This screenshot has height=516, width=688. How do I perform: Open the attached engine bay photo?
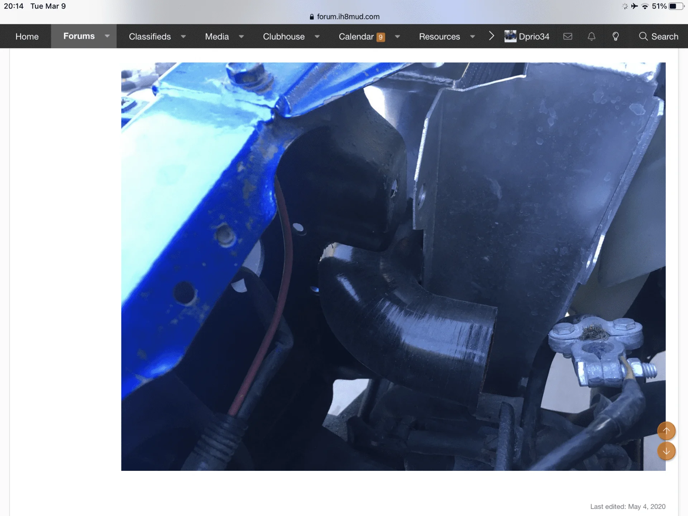(393, 266)
